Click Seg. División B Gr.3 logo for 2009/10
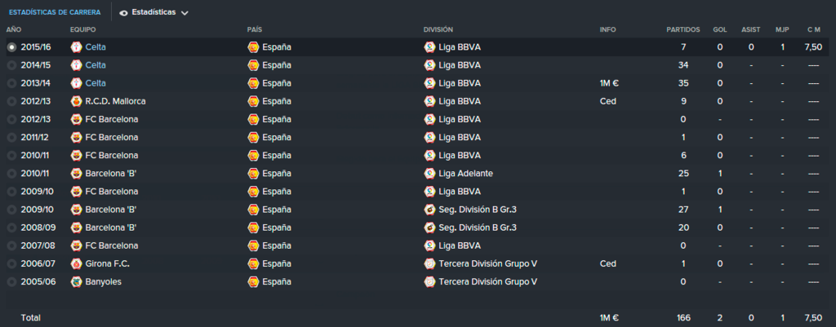836x327 pixels. [429, 210]
